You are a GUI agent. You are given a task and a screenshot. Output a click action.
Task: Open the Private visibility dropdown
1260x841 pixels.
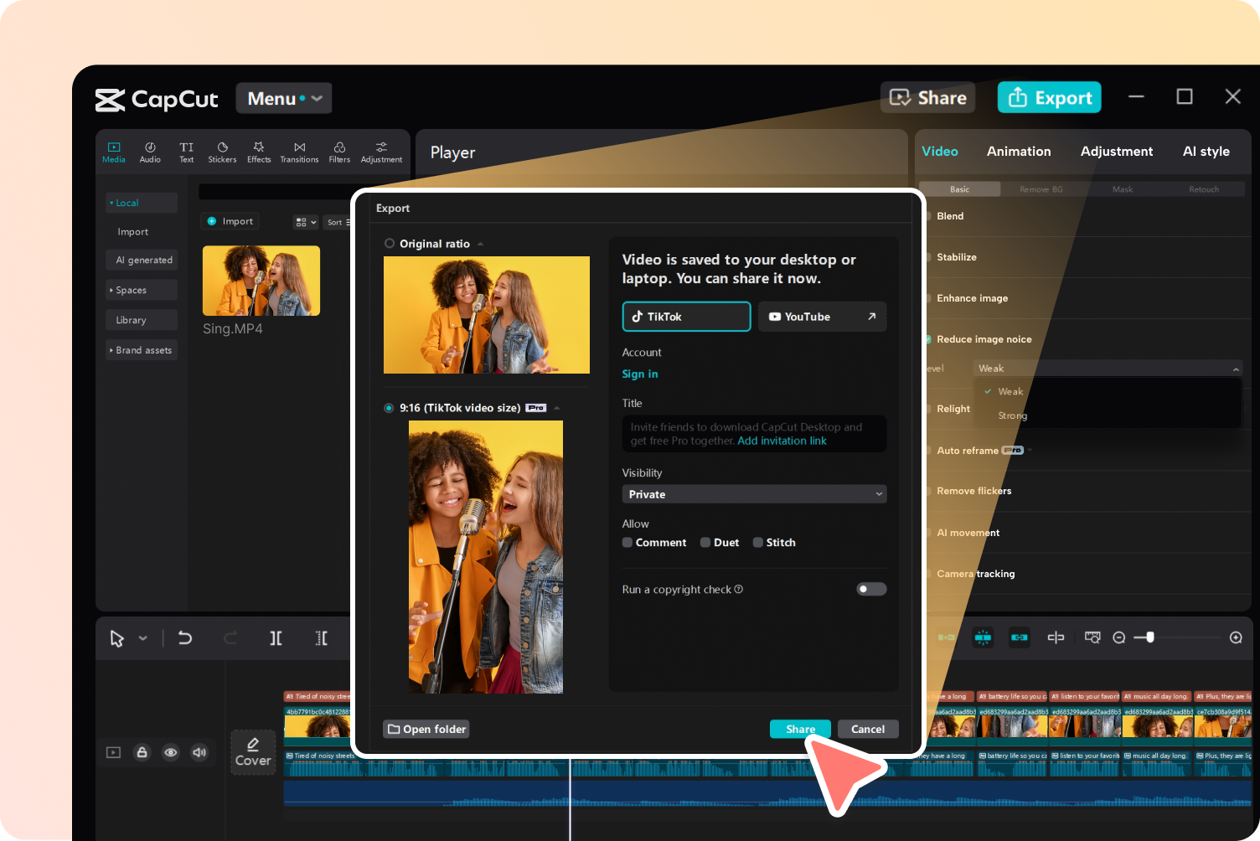click(x=753, y=494)
